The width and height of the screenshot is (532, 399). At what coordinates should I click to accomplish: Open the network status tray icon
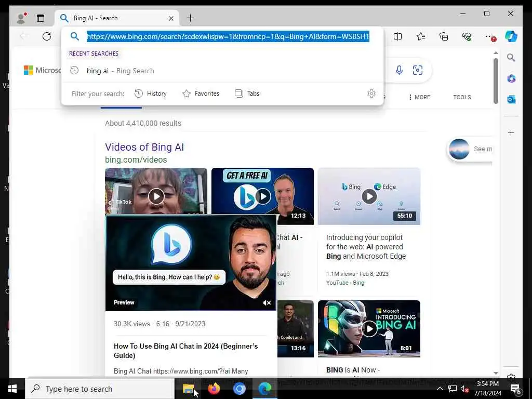tap(453, 389)
